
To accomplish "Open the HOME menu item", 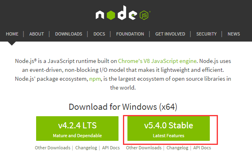I will [x=12, y=34].
